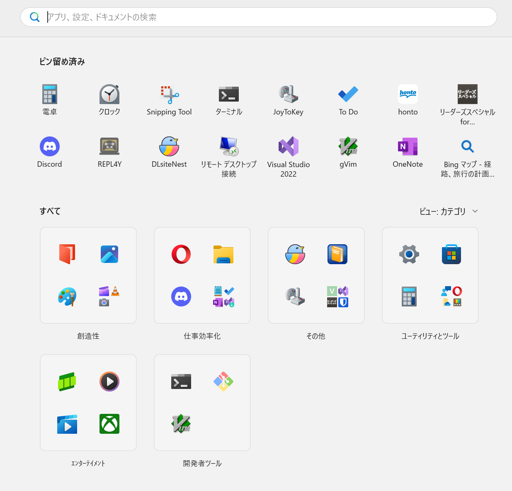Image resolution: width=512 pixels, height=491 pixels.
Task: Click the 仕事効率化 category label
Action: [202, 336]
